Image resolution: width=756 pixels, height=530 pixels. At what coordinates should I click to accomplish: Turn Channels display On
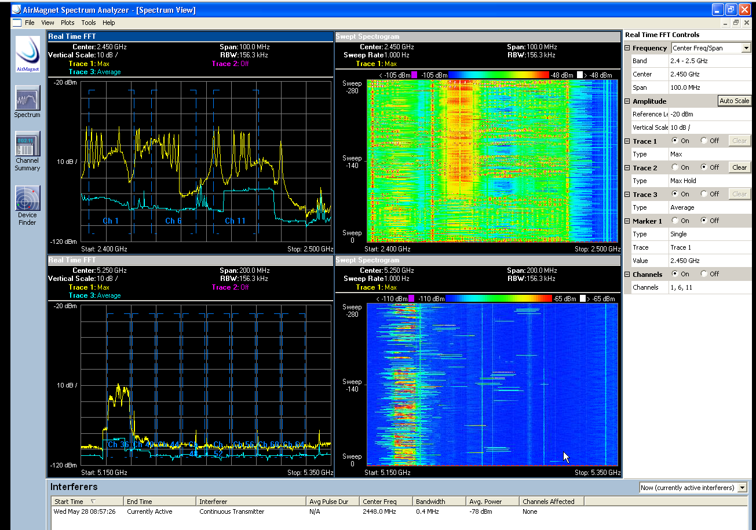click(674, 274)
